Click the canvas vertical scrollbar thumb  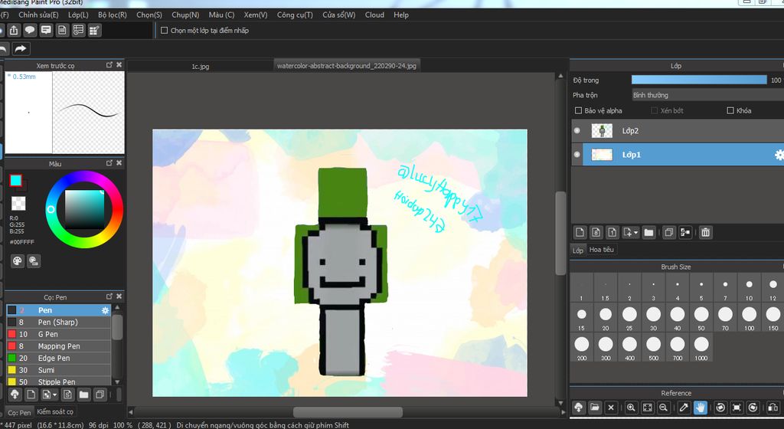560,233
